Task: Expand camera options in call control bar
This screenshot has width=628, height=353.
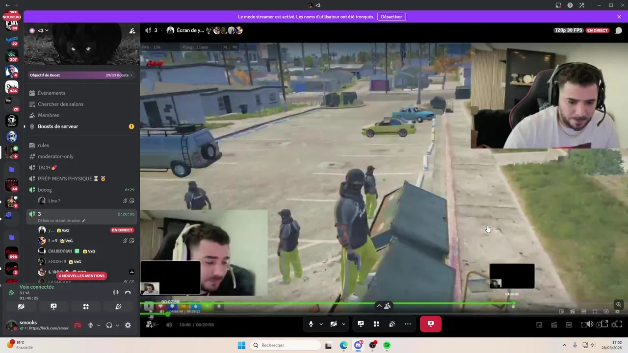Action: [x=343, y=324]
